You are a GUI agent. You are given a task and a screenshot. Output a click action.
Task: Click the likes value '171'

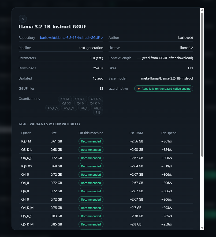(190, 68)
